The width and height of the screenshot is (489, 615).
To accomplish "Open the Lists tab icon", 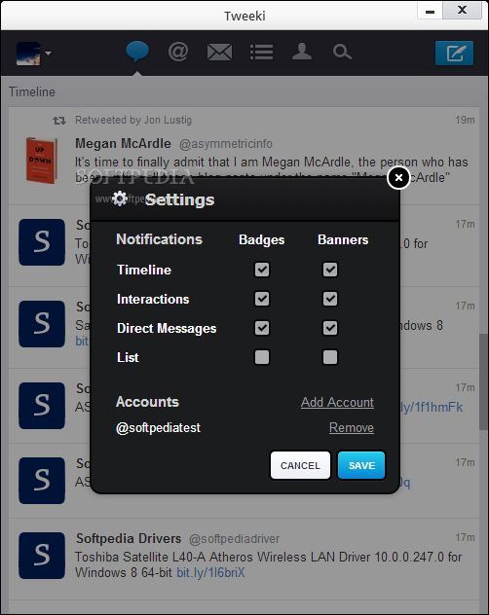I will pyautogui.click(x=261, y=53).
